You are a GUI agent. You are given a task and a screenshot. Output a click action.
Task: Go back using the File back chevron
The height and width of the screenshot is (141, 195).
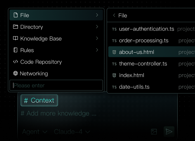tap(114, 15)
